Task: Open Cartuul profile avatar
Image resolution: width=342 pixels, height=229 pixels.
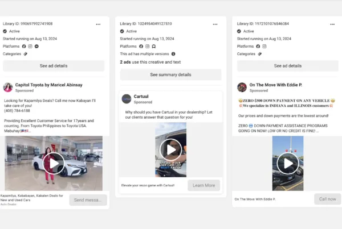Action: 127,99
